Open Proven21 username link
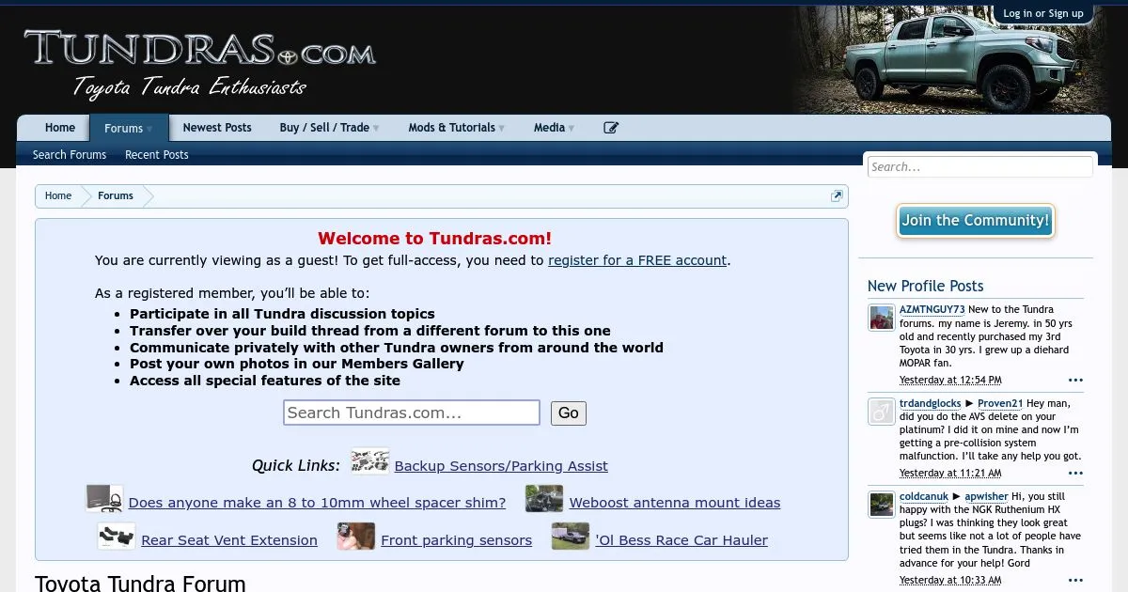Screen dimensions: 1128x592 click(1000, 403)
